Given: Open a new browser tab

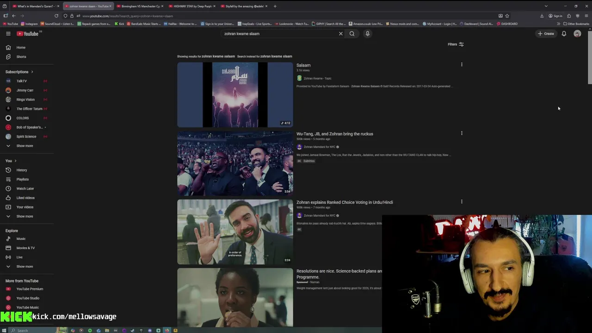Looking at the screenshot, I should [x=275, y=6].
